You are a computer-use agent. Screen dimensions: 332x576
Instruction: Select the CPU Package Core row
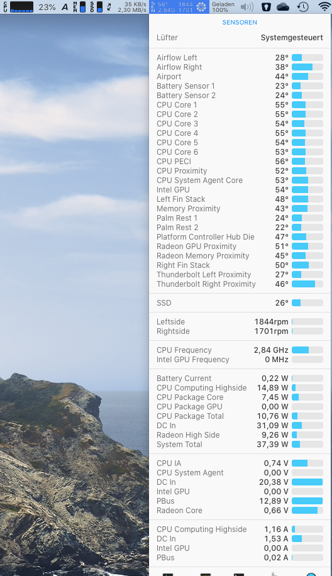240,397
